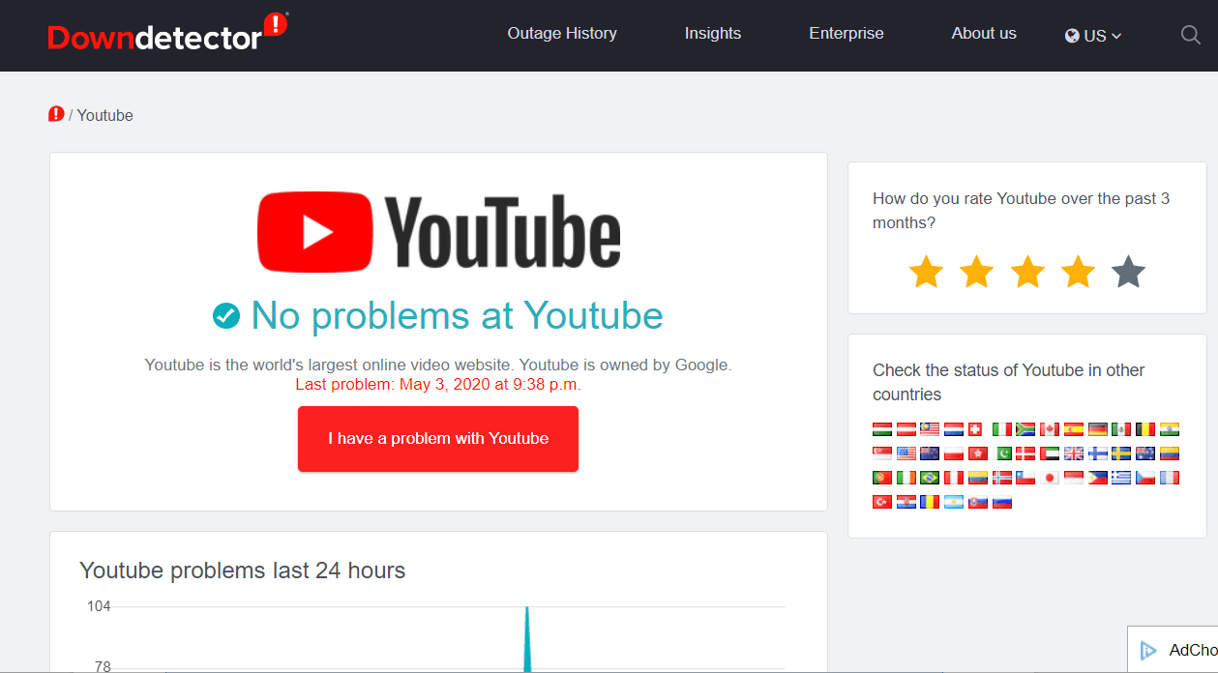Viewport: 1218px width, 673px height.
Task: Choose the United Arab Emirates flag
Action: (x=1050, y=454)
